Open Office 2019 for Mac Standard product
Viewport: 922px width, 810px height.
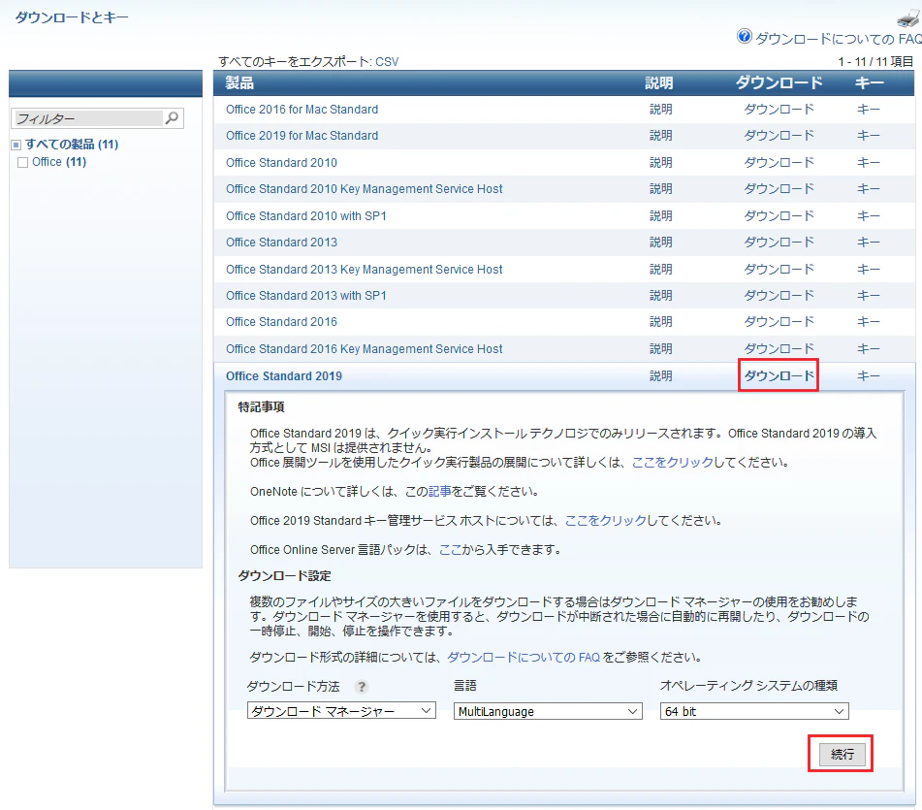302,135
